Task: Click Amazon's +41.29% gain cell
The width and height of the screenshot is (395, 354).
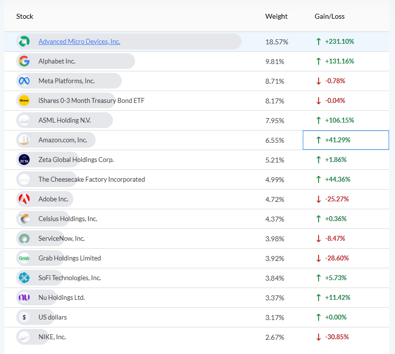Action: click(346, 140)
